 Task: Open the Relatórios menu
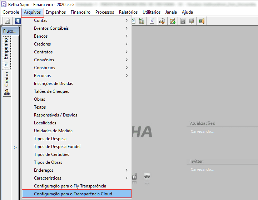pos(128,12)
